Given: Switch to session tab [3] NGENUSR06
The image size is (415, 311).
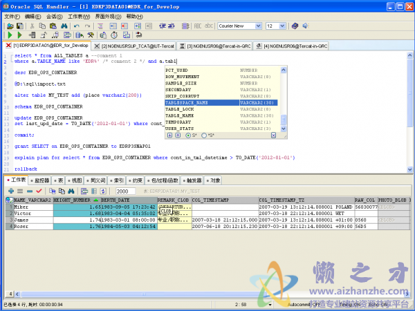Looking at the screenshot, I should [x=215, y=46].
